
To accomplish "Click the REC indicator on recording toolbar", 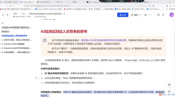I will [132, 1].
